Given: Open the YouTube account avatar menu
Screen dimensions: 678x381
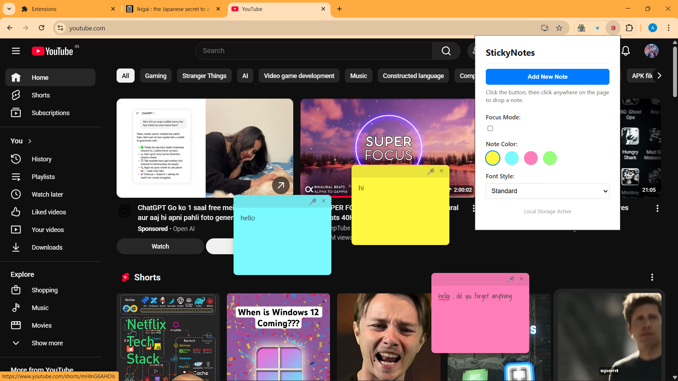Looking at the screenshot, I should point(651,51).
